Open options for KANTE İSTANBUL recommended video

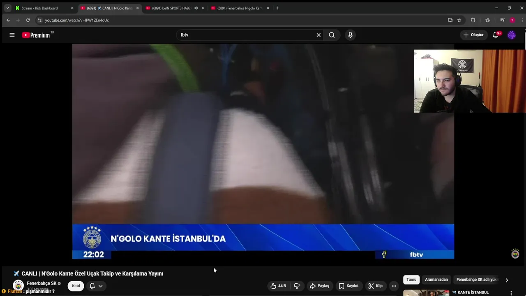pyautogui.click(x=511, y=293)
